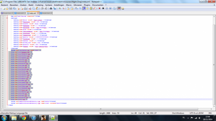
Task: Open the Bestand menu
Action: tap(4, 5)
